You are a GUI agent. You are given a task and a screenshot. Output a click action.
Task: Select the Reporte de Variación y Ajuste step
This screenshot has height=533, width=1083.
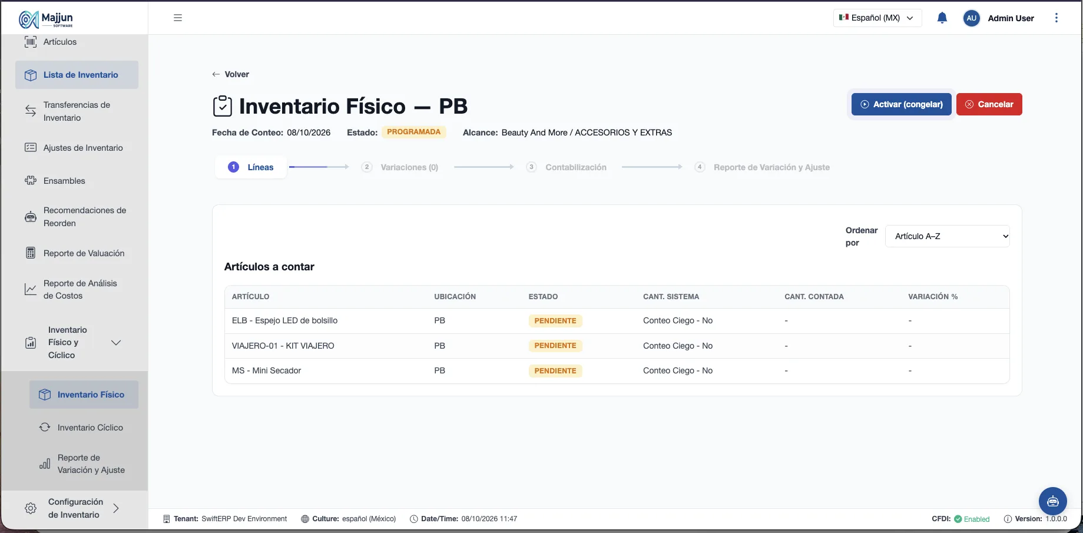point(763,167)
